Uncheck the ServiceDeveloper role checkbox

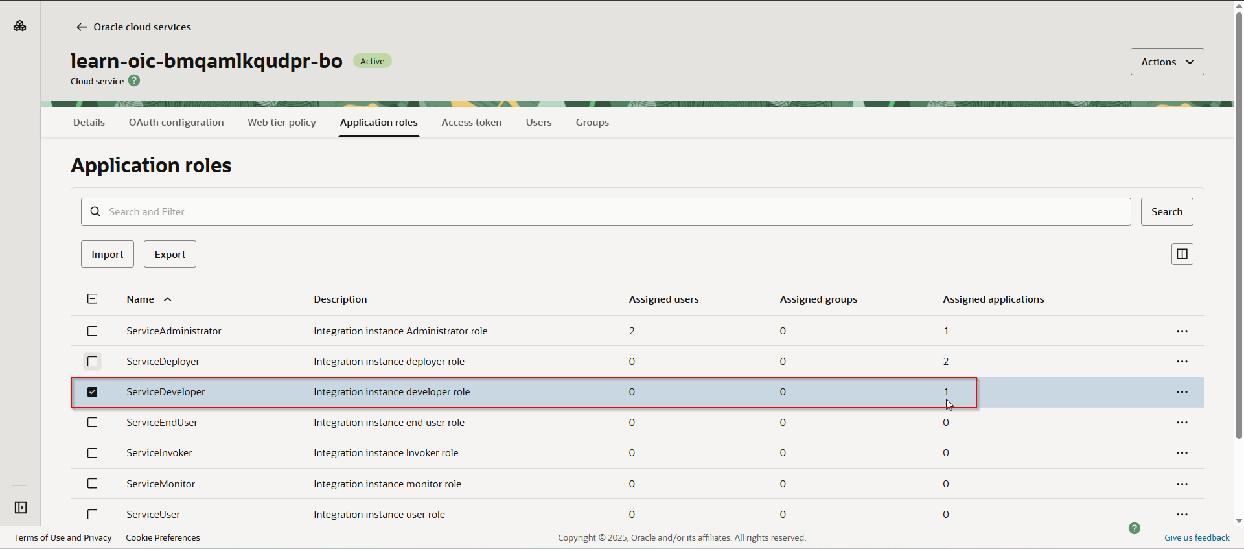point(93,392)
